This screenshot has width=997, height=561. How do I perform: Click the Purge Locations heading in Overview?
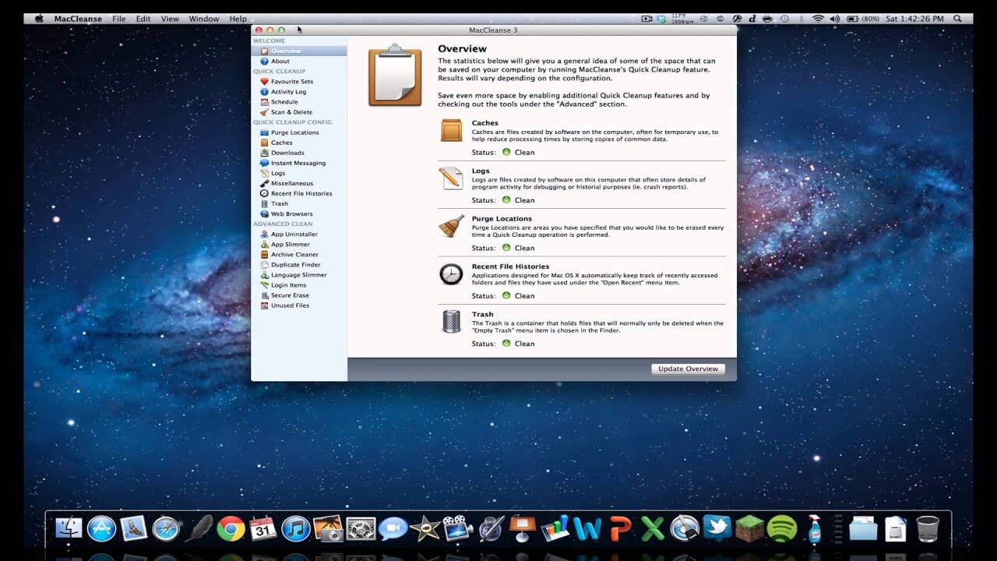(x=502, y=219)
